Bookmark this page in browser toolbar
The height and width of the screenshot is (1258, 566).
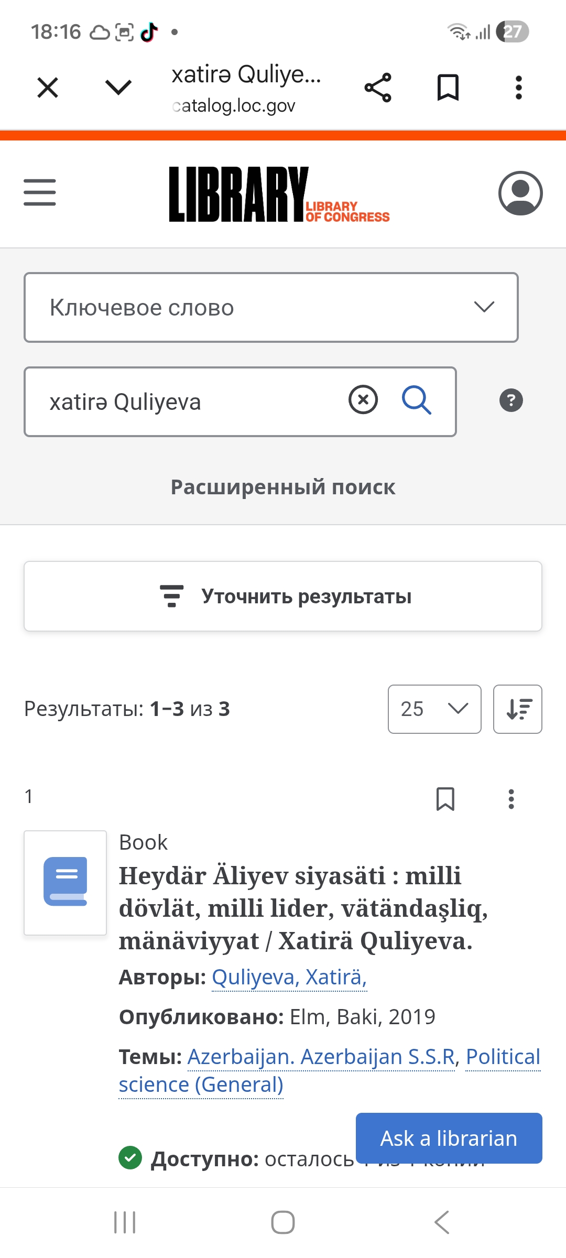tap(448, 88)
